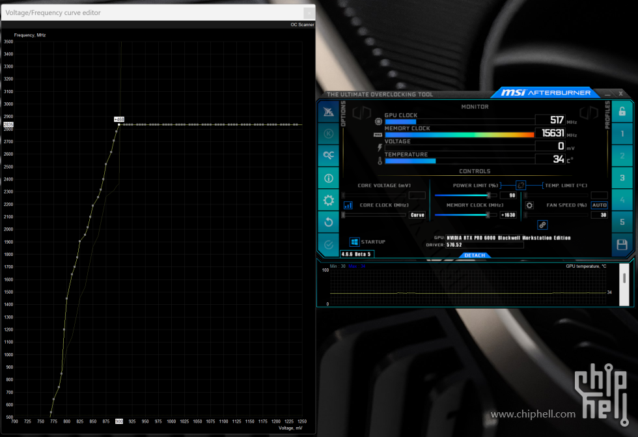
Task: Close the Voltage/Frequency curve editor window
Action: [x=309, y=13]
